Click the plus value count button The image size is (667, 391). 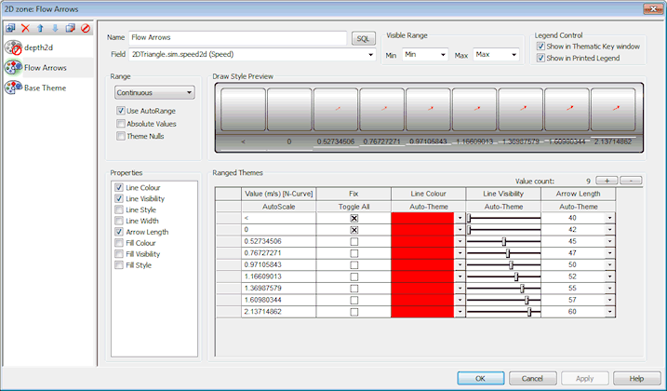click(x=607, y=181)
